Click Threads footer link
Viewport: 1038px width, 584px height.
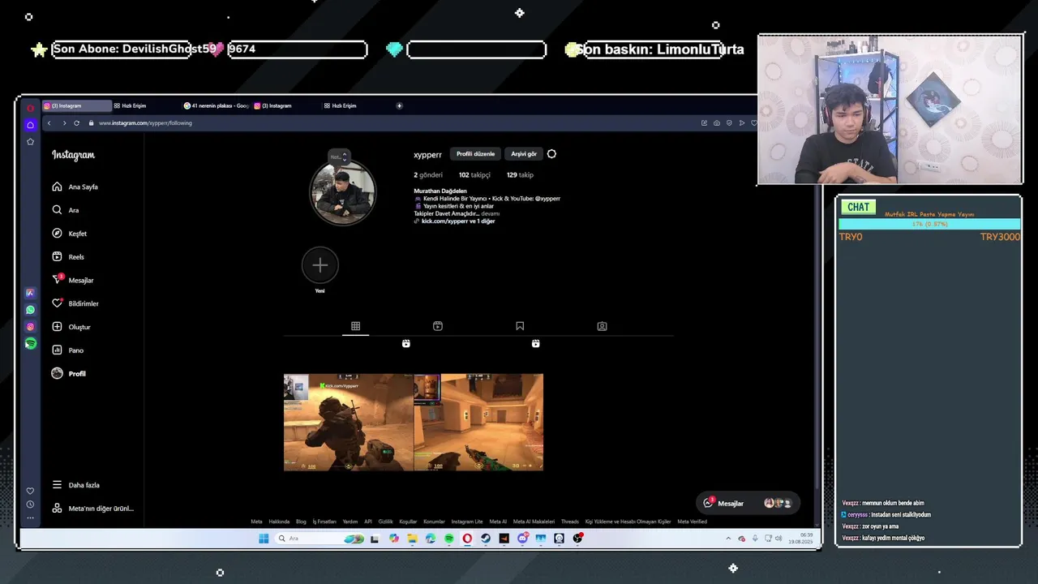coord(570,522)
